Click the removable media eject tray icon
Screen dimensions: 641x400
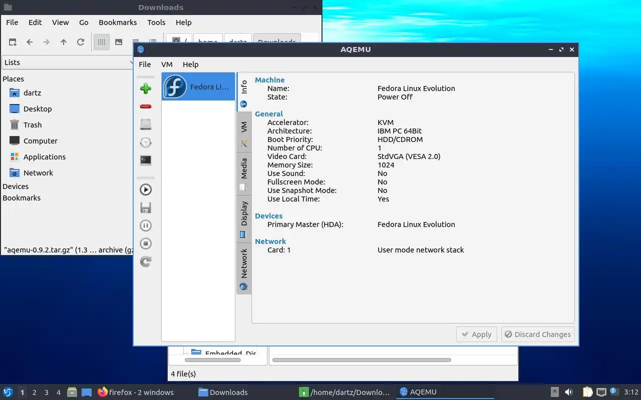(x=554, y=392)
